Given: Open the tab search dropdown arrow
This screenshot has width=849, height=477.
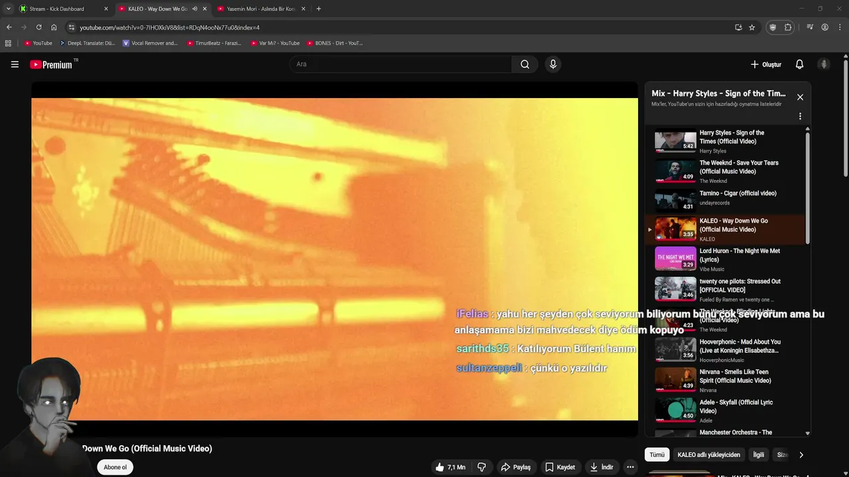Looking at the screenshot, I should tap(8, 9).
